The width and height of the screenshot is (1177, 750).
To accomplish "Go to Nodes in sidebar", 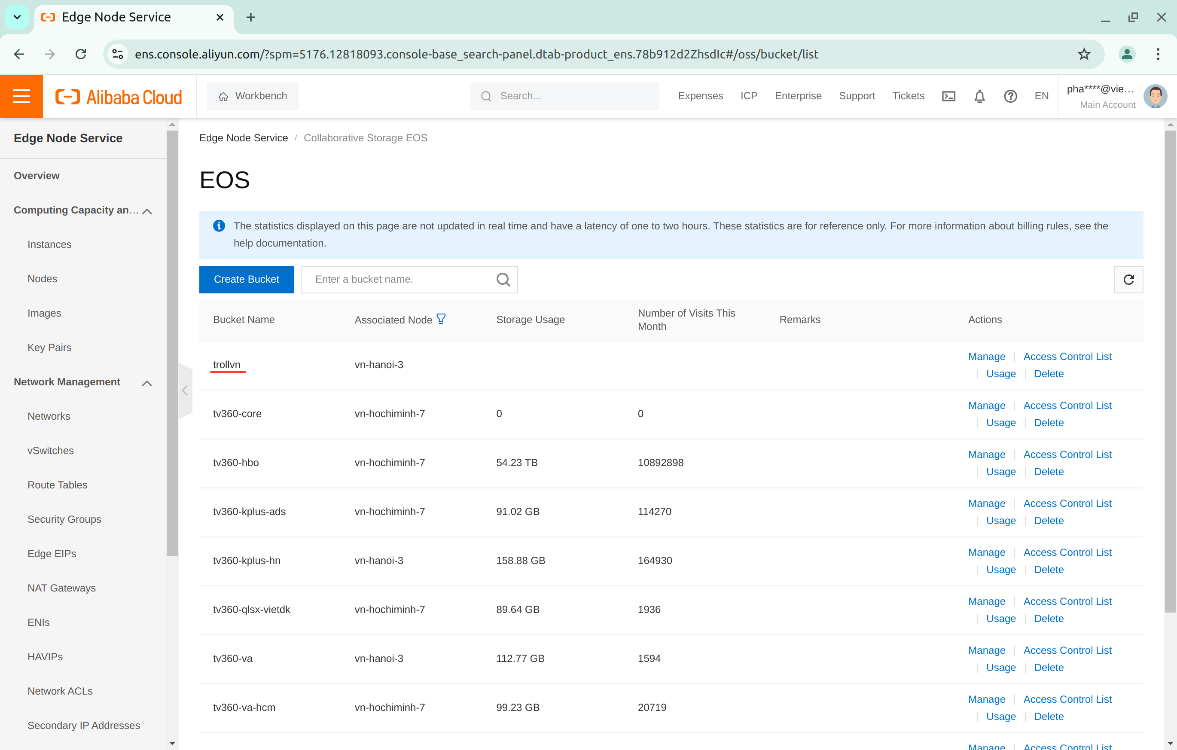I will 42,279.
